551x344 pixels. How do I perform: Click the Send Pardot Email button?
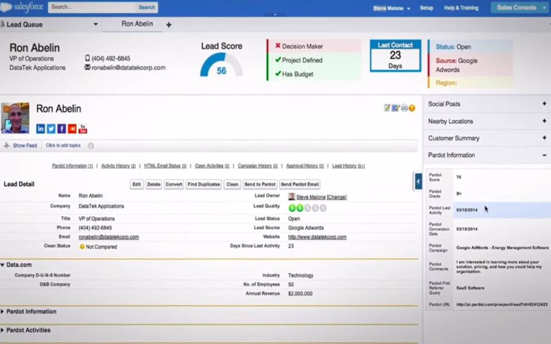point(300,184)
